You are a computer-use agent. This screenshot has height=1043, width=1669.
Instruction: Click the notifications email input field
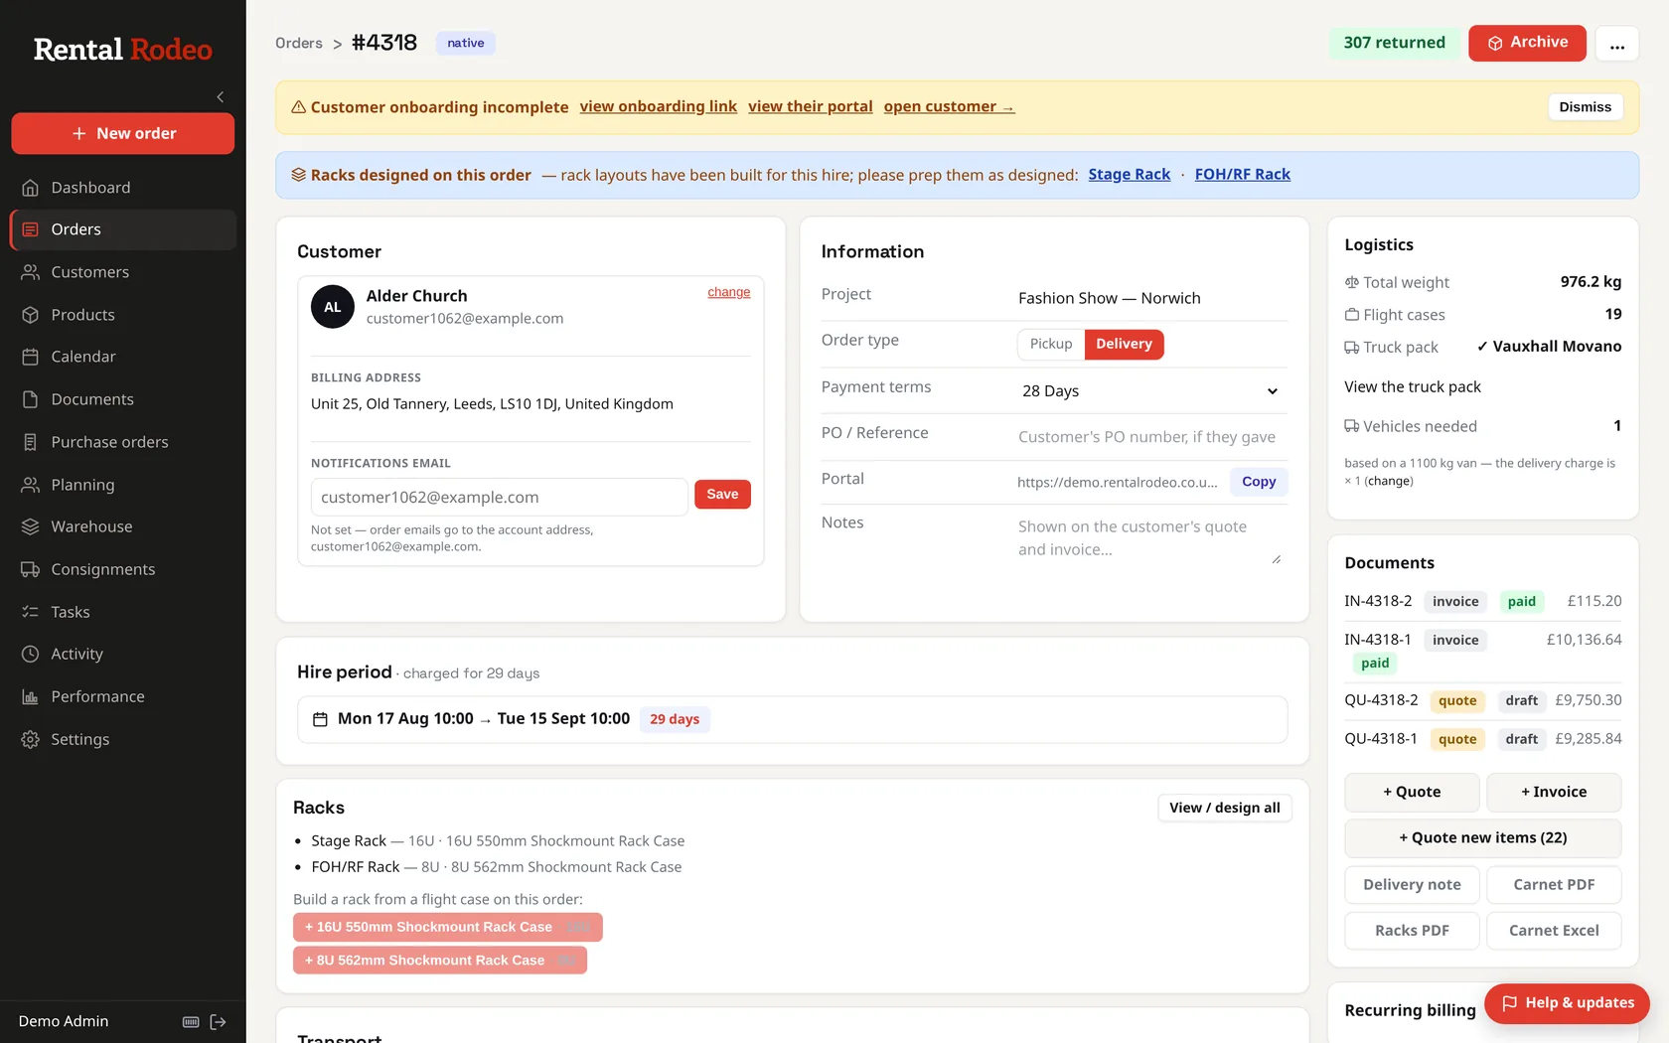(500, 497)
